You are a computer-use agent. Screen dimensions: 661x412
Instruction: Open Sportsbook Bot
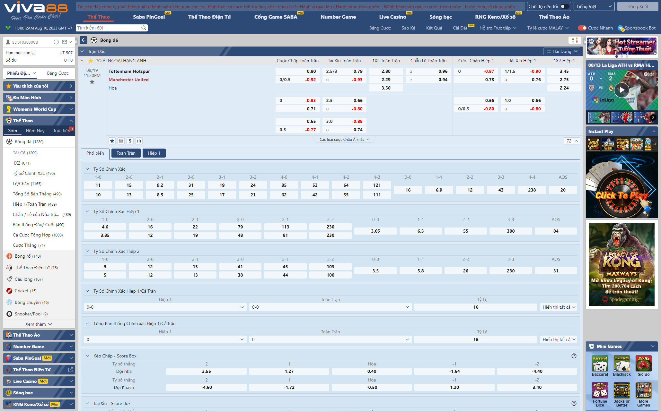[637, 28]
